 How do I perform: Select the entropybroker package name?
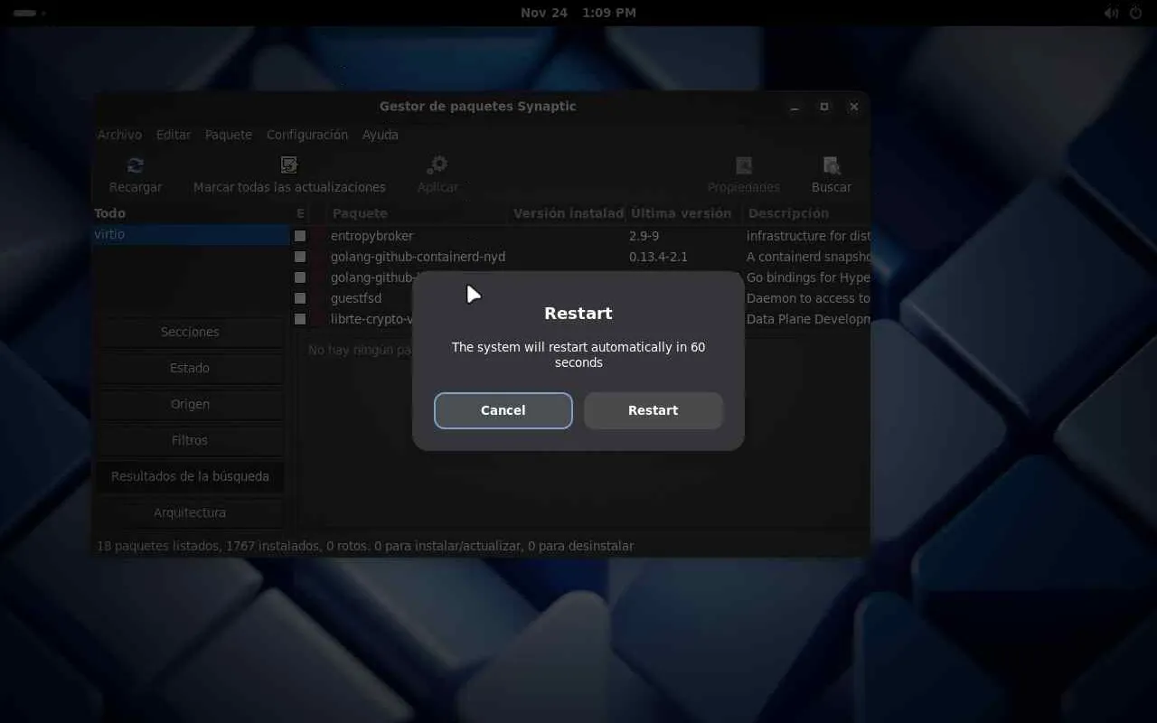point(372,236)
